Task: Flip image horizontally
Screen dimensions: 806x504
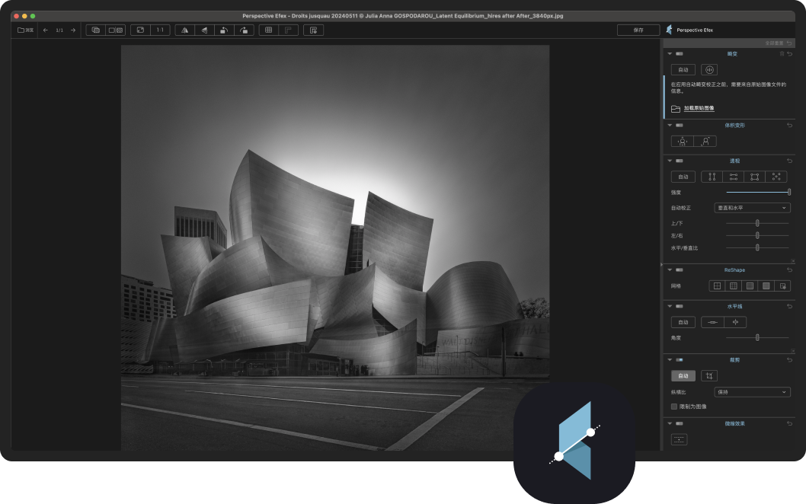Action: tap(184, 30)
